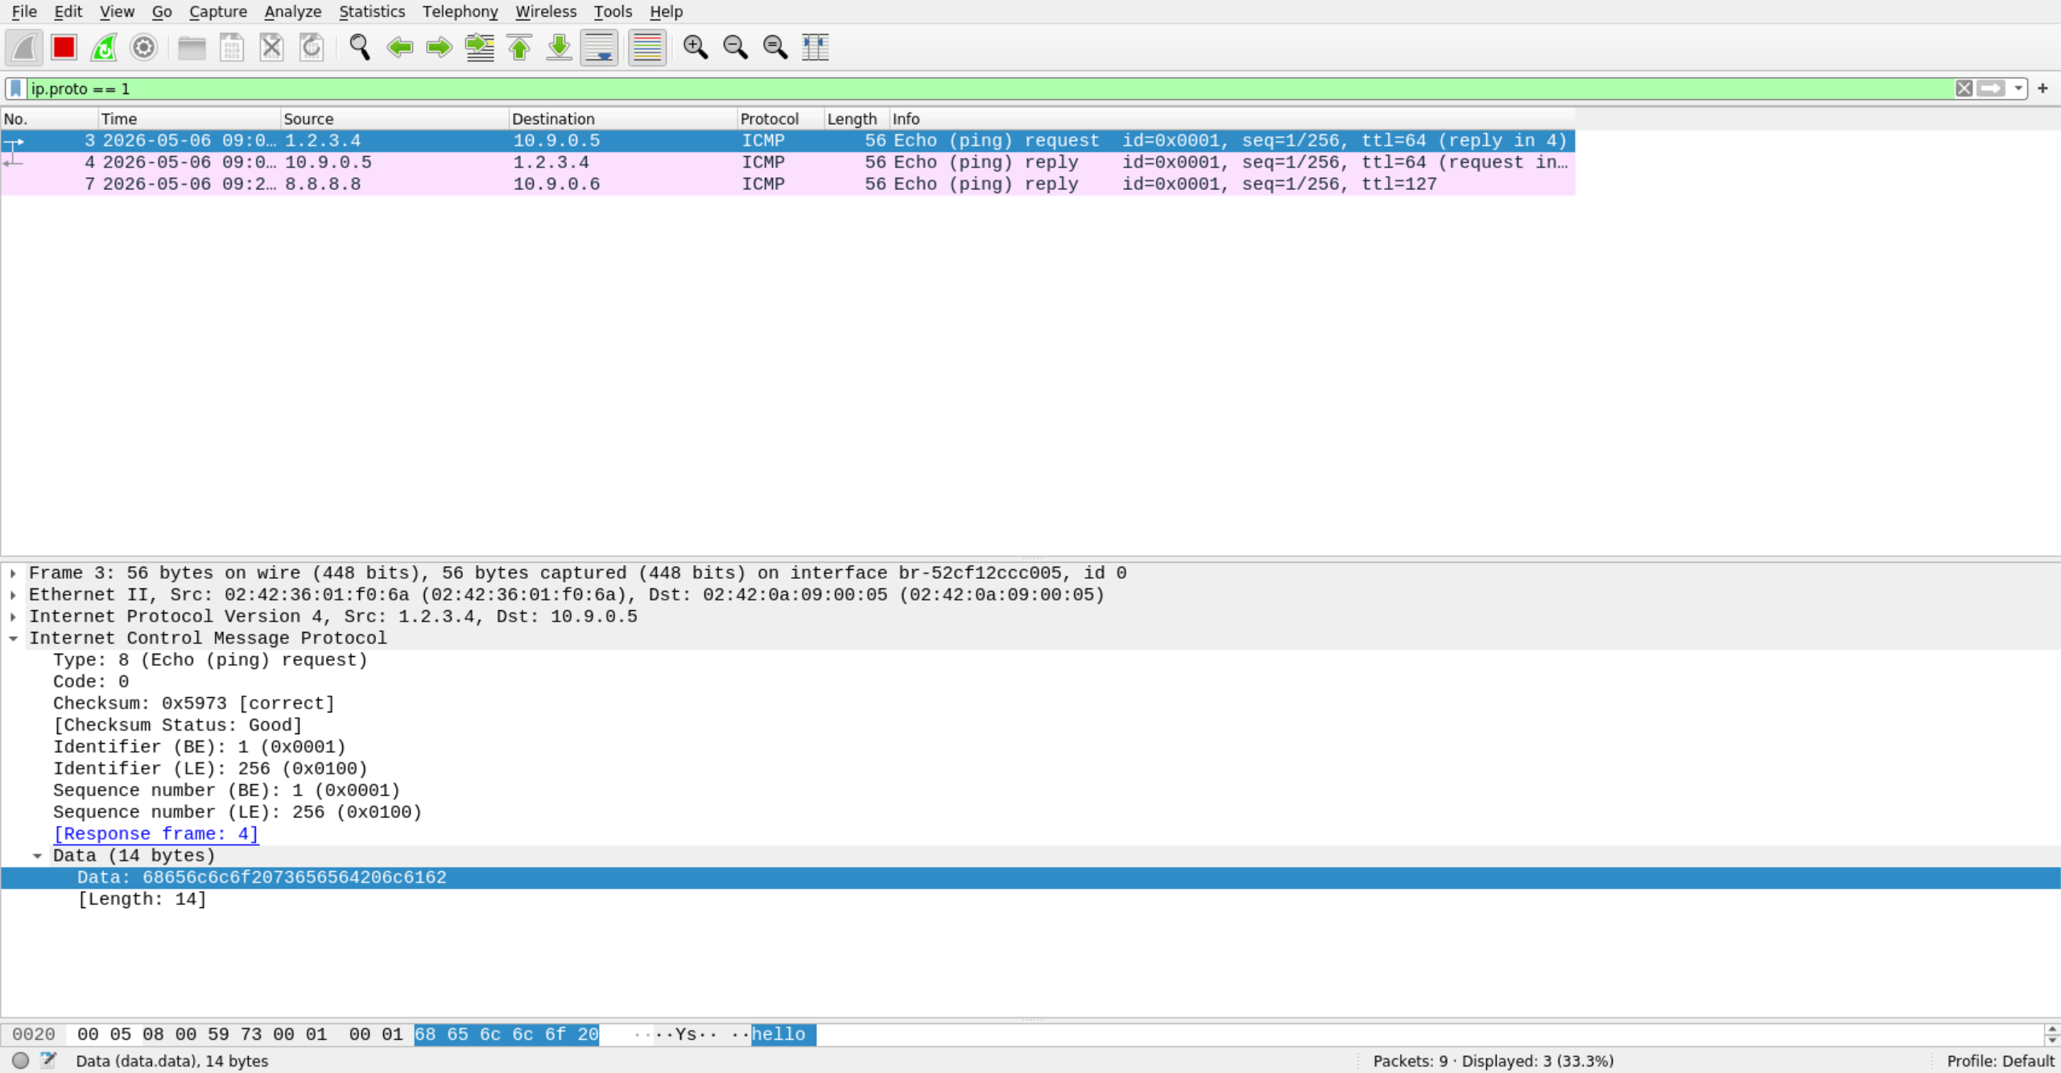2061x1073 pixels.
Task: Edit capture file properties status icon
Action: pos(49,1061)
